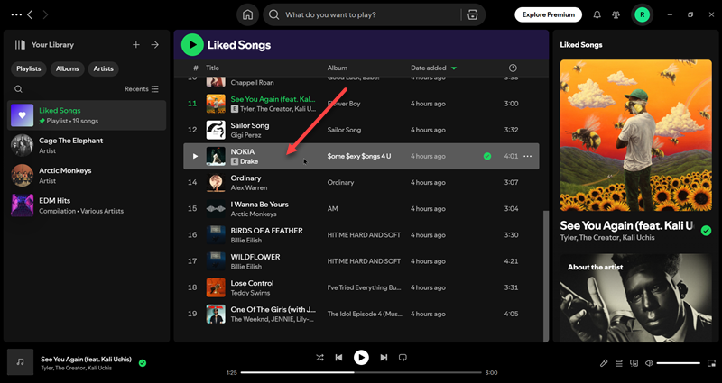
Task: Filter library by Artists
Action: 103,69
